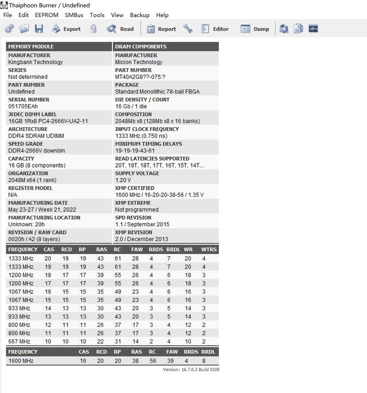
Task: Click the waveform monitor toolbar icon
Action: click(313, 29)
